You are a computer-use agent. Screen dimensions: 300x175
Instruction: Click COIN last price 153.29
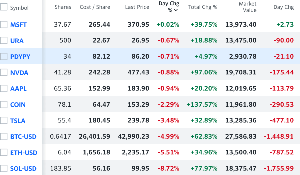click(138, 104)
